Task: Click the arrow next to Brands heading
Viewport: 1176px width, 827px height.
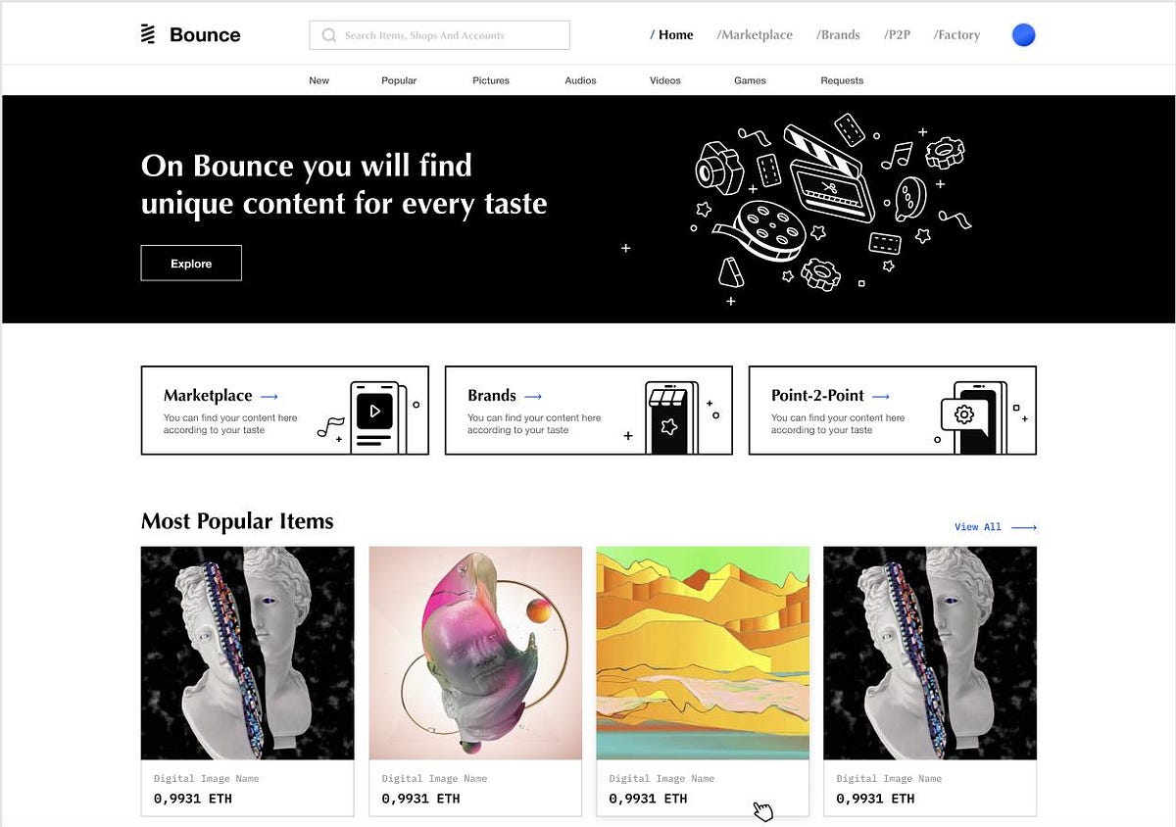Action: (533, 396)
